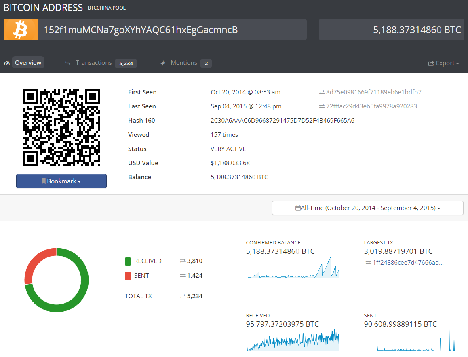Click the RECEIVED legend label
The image size is (468, 357).
click(x=148, y=261)
